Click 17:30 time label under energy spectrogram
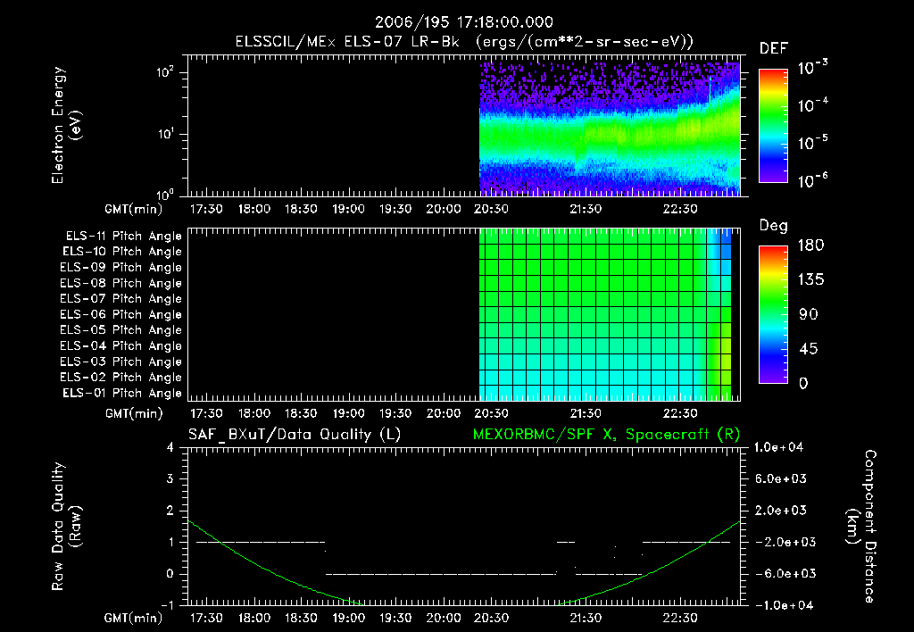 point(206,209)
